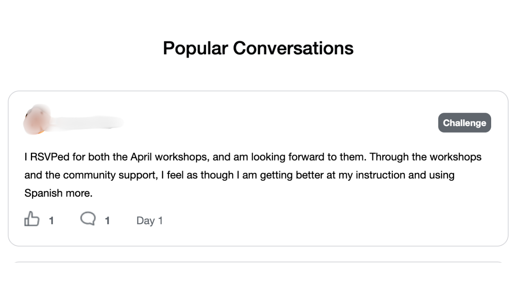Screen dimensions: 520x292
Task: Like the April workshops post with thumbs-up
Action: tap(32, 220)
